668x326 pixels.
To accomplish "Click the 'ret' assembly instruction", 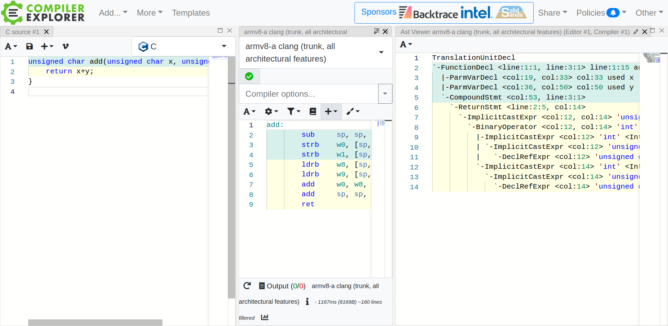I will [308, 204].
